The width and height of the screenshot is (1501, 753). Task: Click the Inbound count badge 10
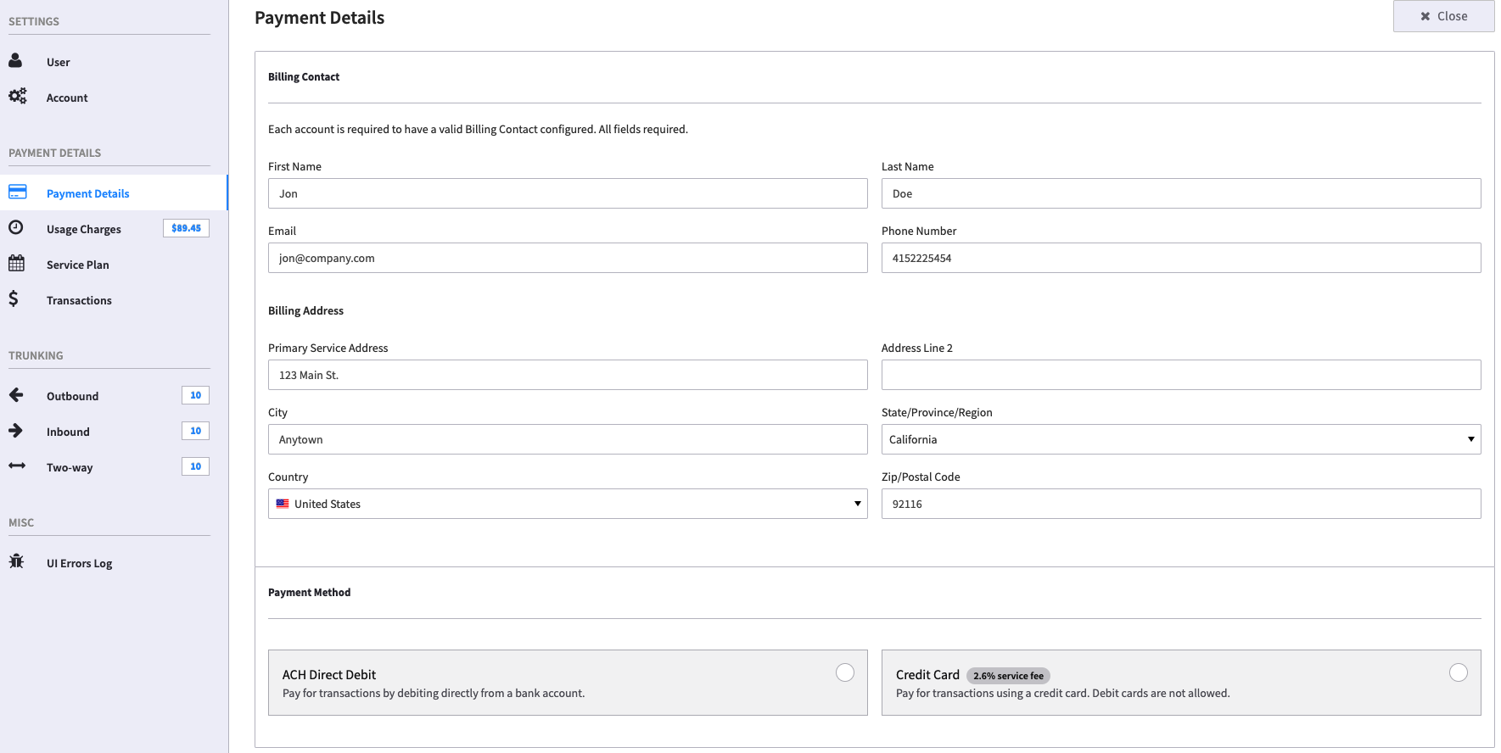195,431
